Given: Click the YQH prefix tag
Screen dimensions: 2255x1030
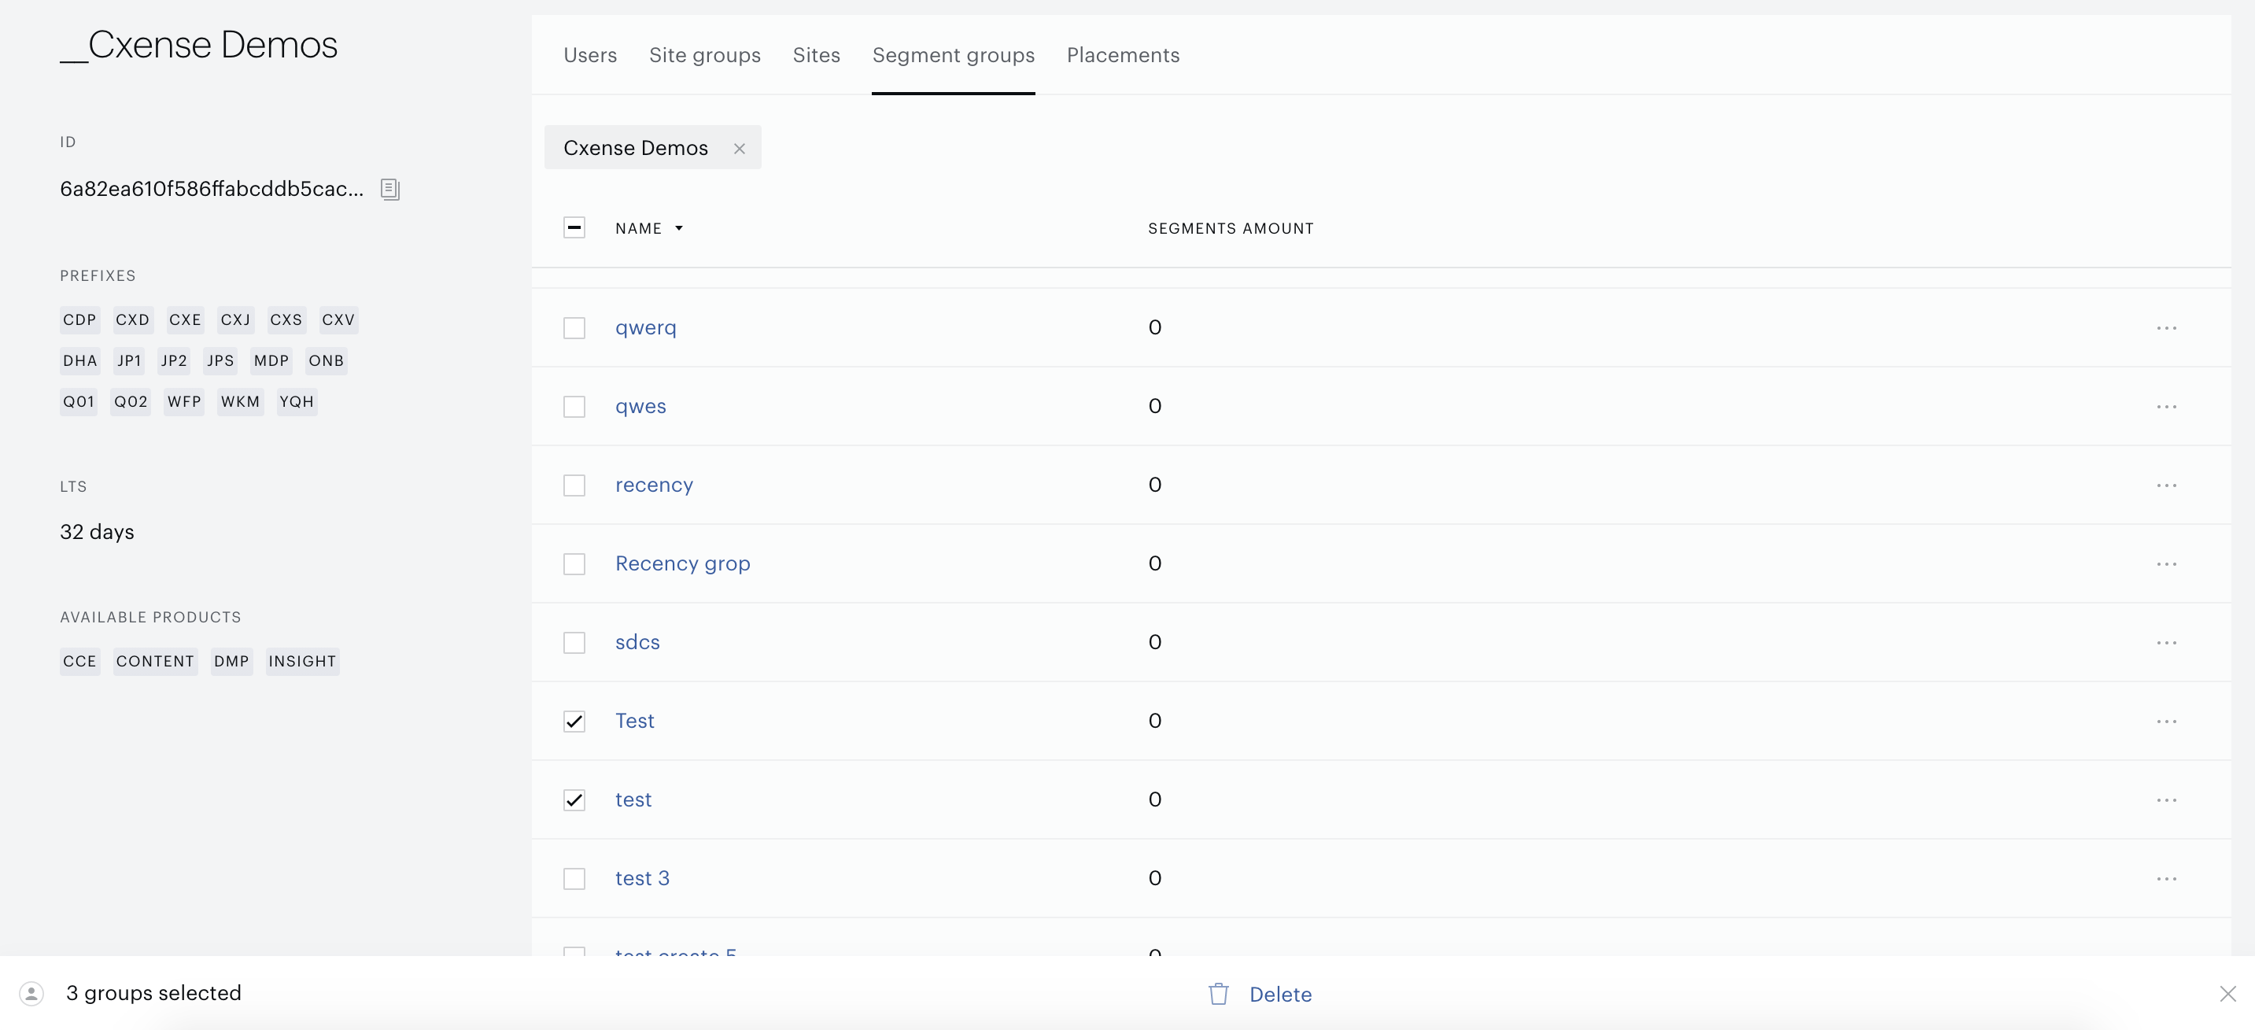Looking at the screenshot, I should [x=297, y=403].
